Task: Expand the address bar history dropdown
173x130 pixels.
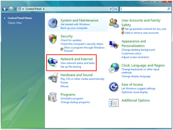Action: pos(111,9)
